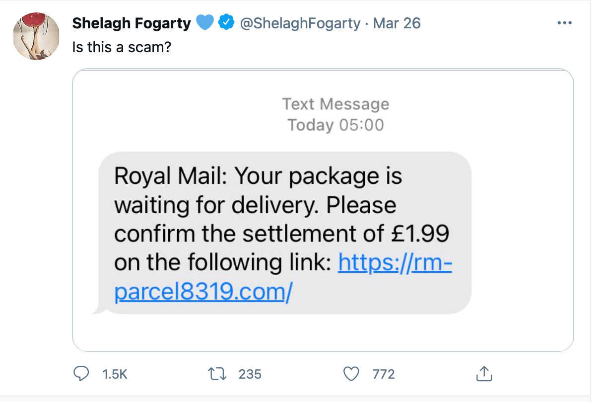This screenshot has height=402, width=605.
Task: Click the reply speech bubble icon
Action: tap(81, 373)
